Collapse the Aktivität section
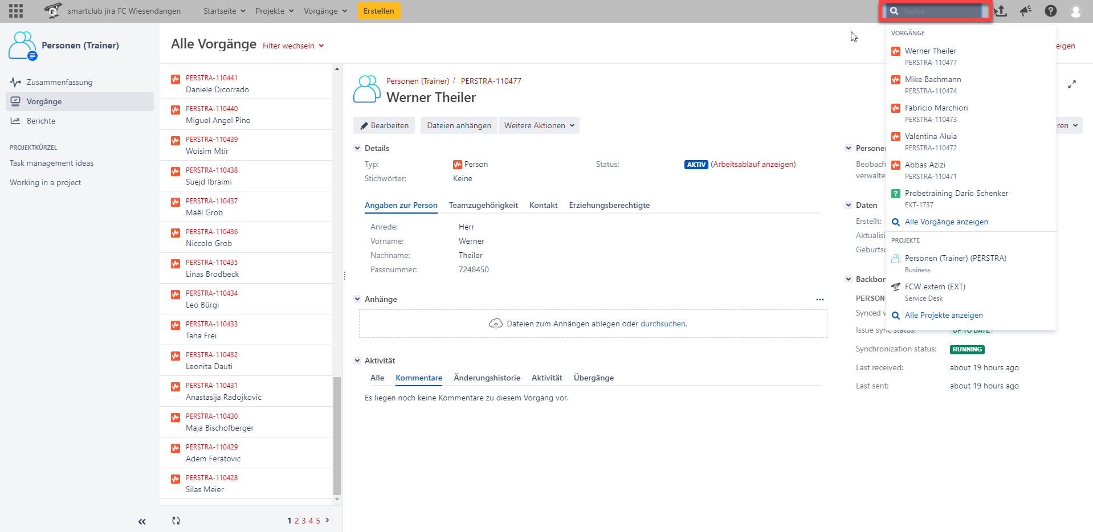 [x=357, y=361]
